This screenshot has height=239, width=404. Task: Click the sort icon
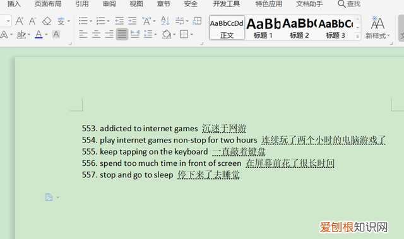pyautogui.click(x=165, y=21)
